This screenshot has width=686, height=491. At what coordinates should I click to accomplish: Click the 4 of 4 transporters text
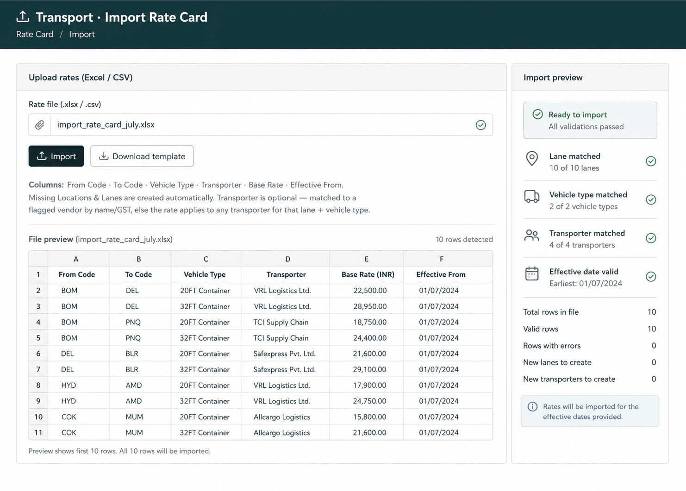582,245
